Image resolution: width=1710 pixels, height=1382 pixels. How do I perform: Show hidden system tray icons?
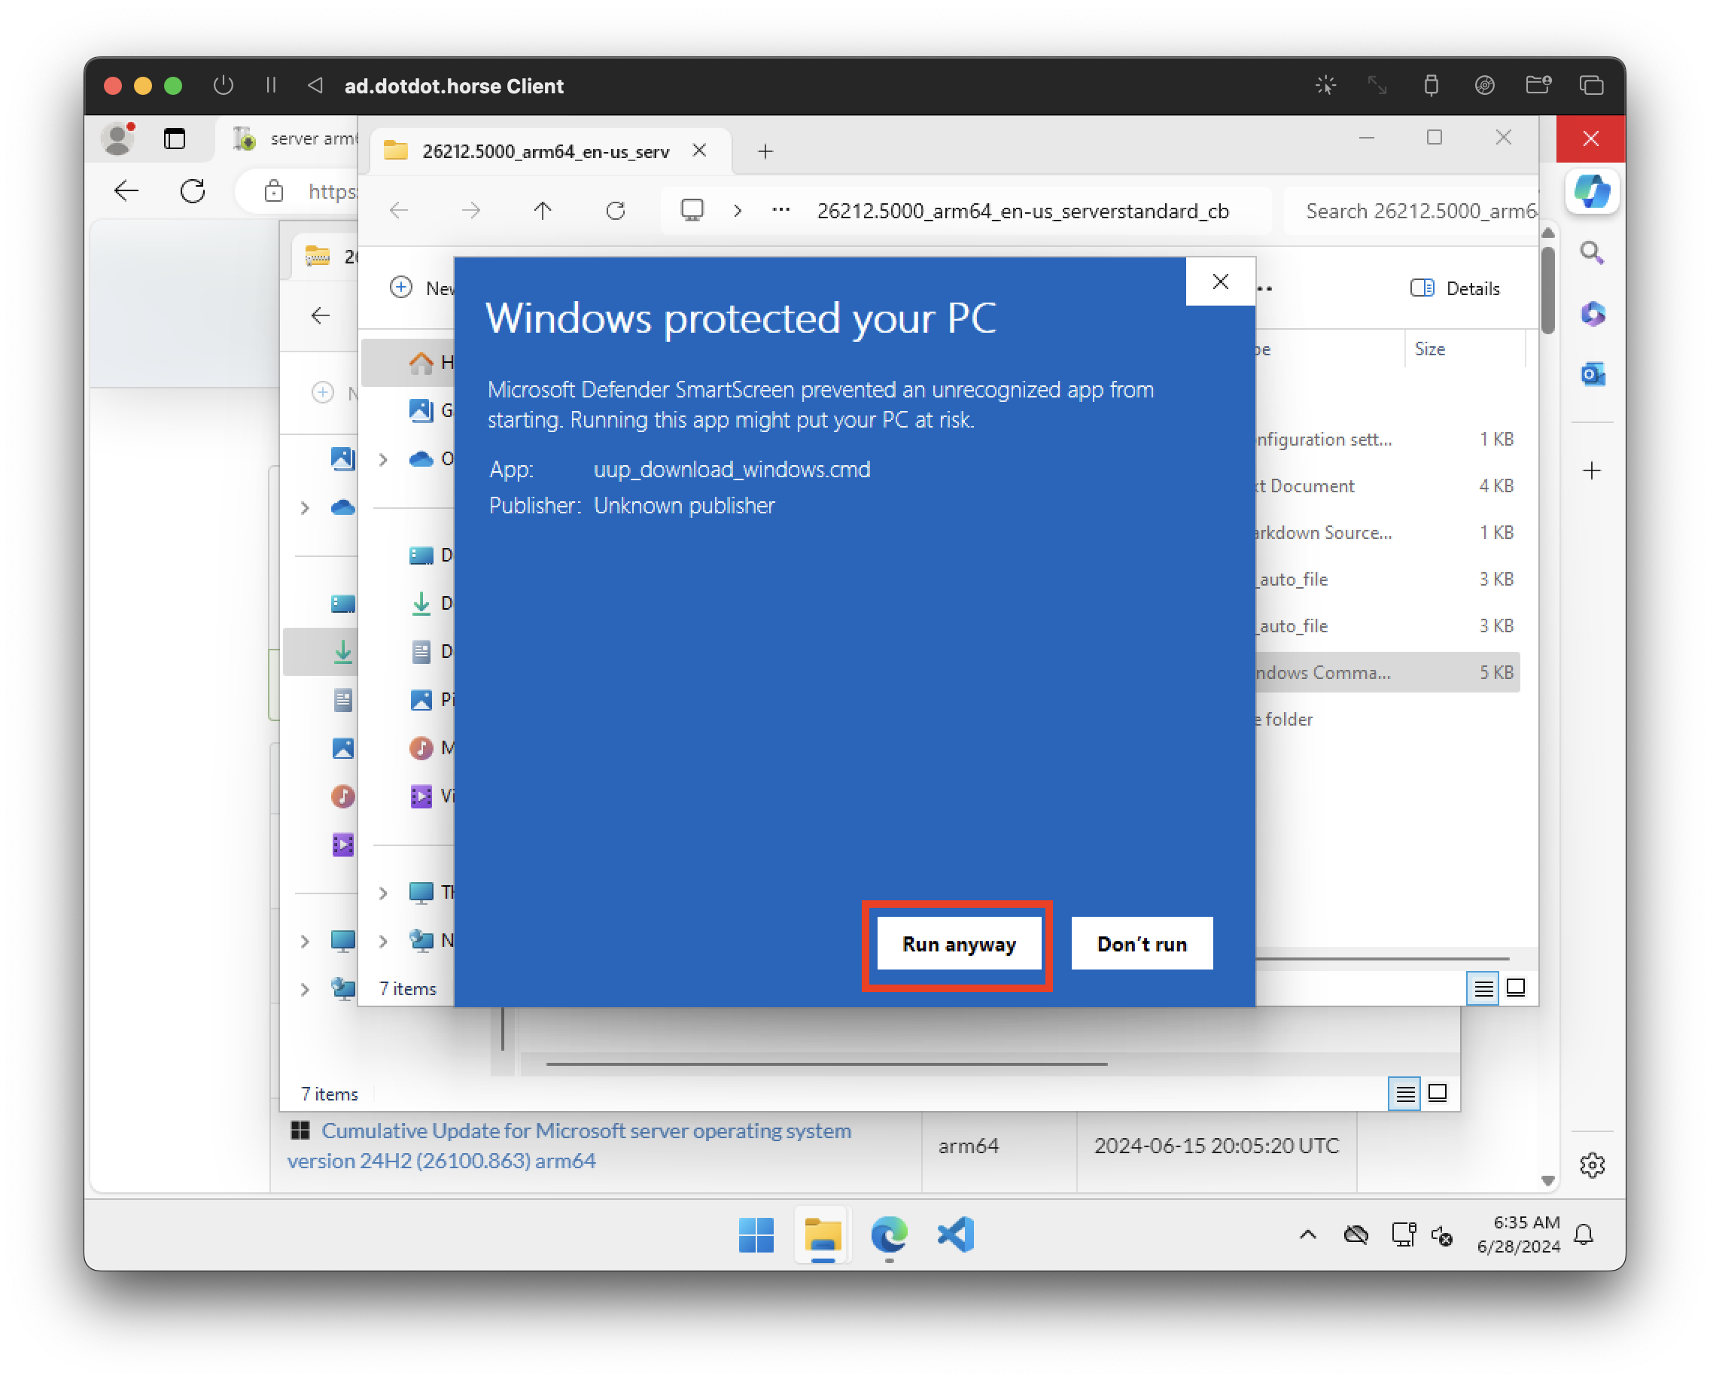(1307, 1234)
